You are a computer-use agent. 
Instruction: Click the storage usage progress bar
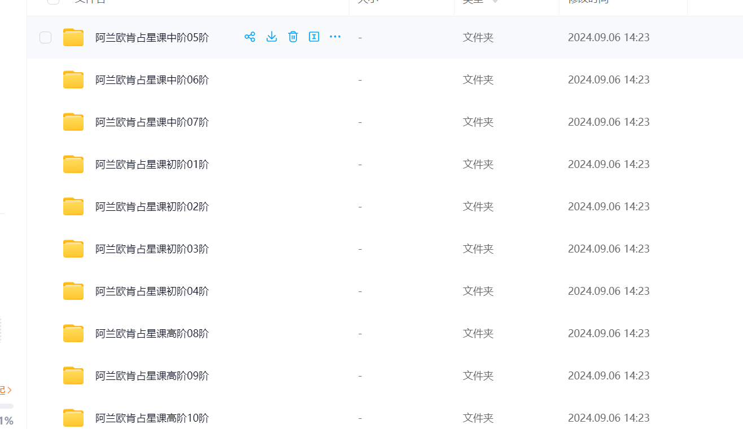[x=6, y=406]
